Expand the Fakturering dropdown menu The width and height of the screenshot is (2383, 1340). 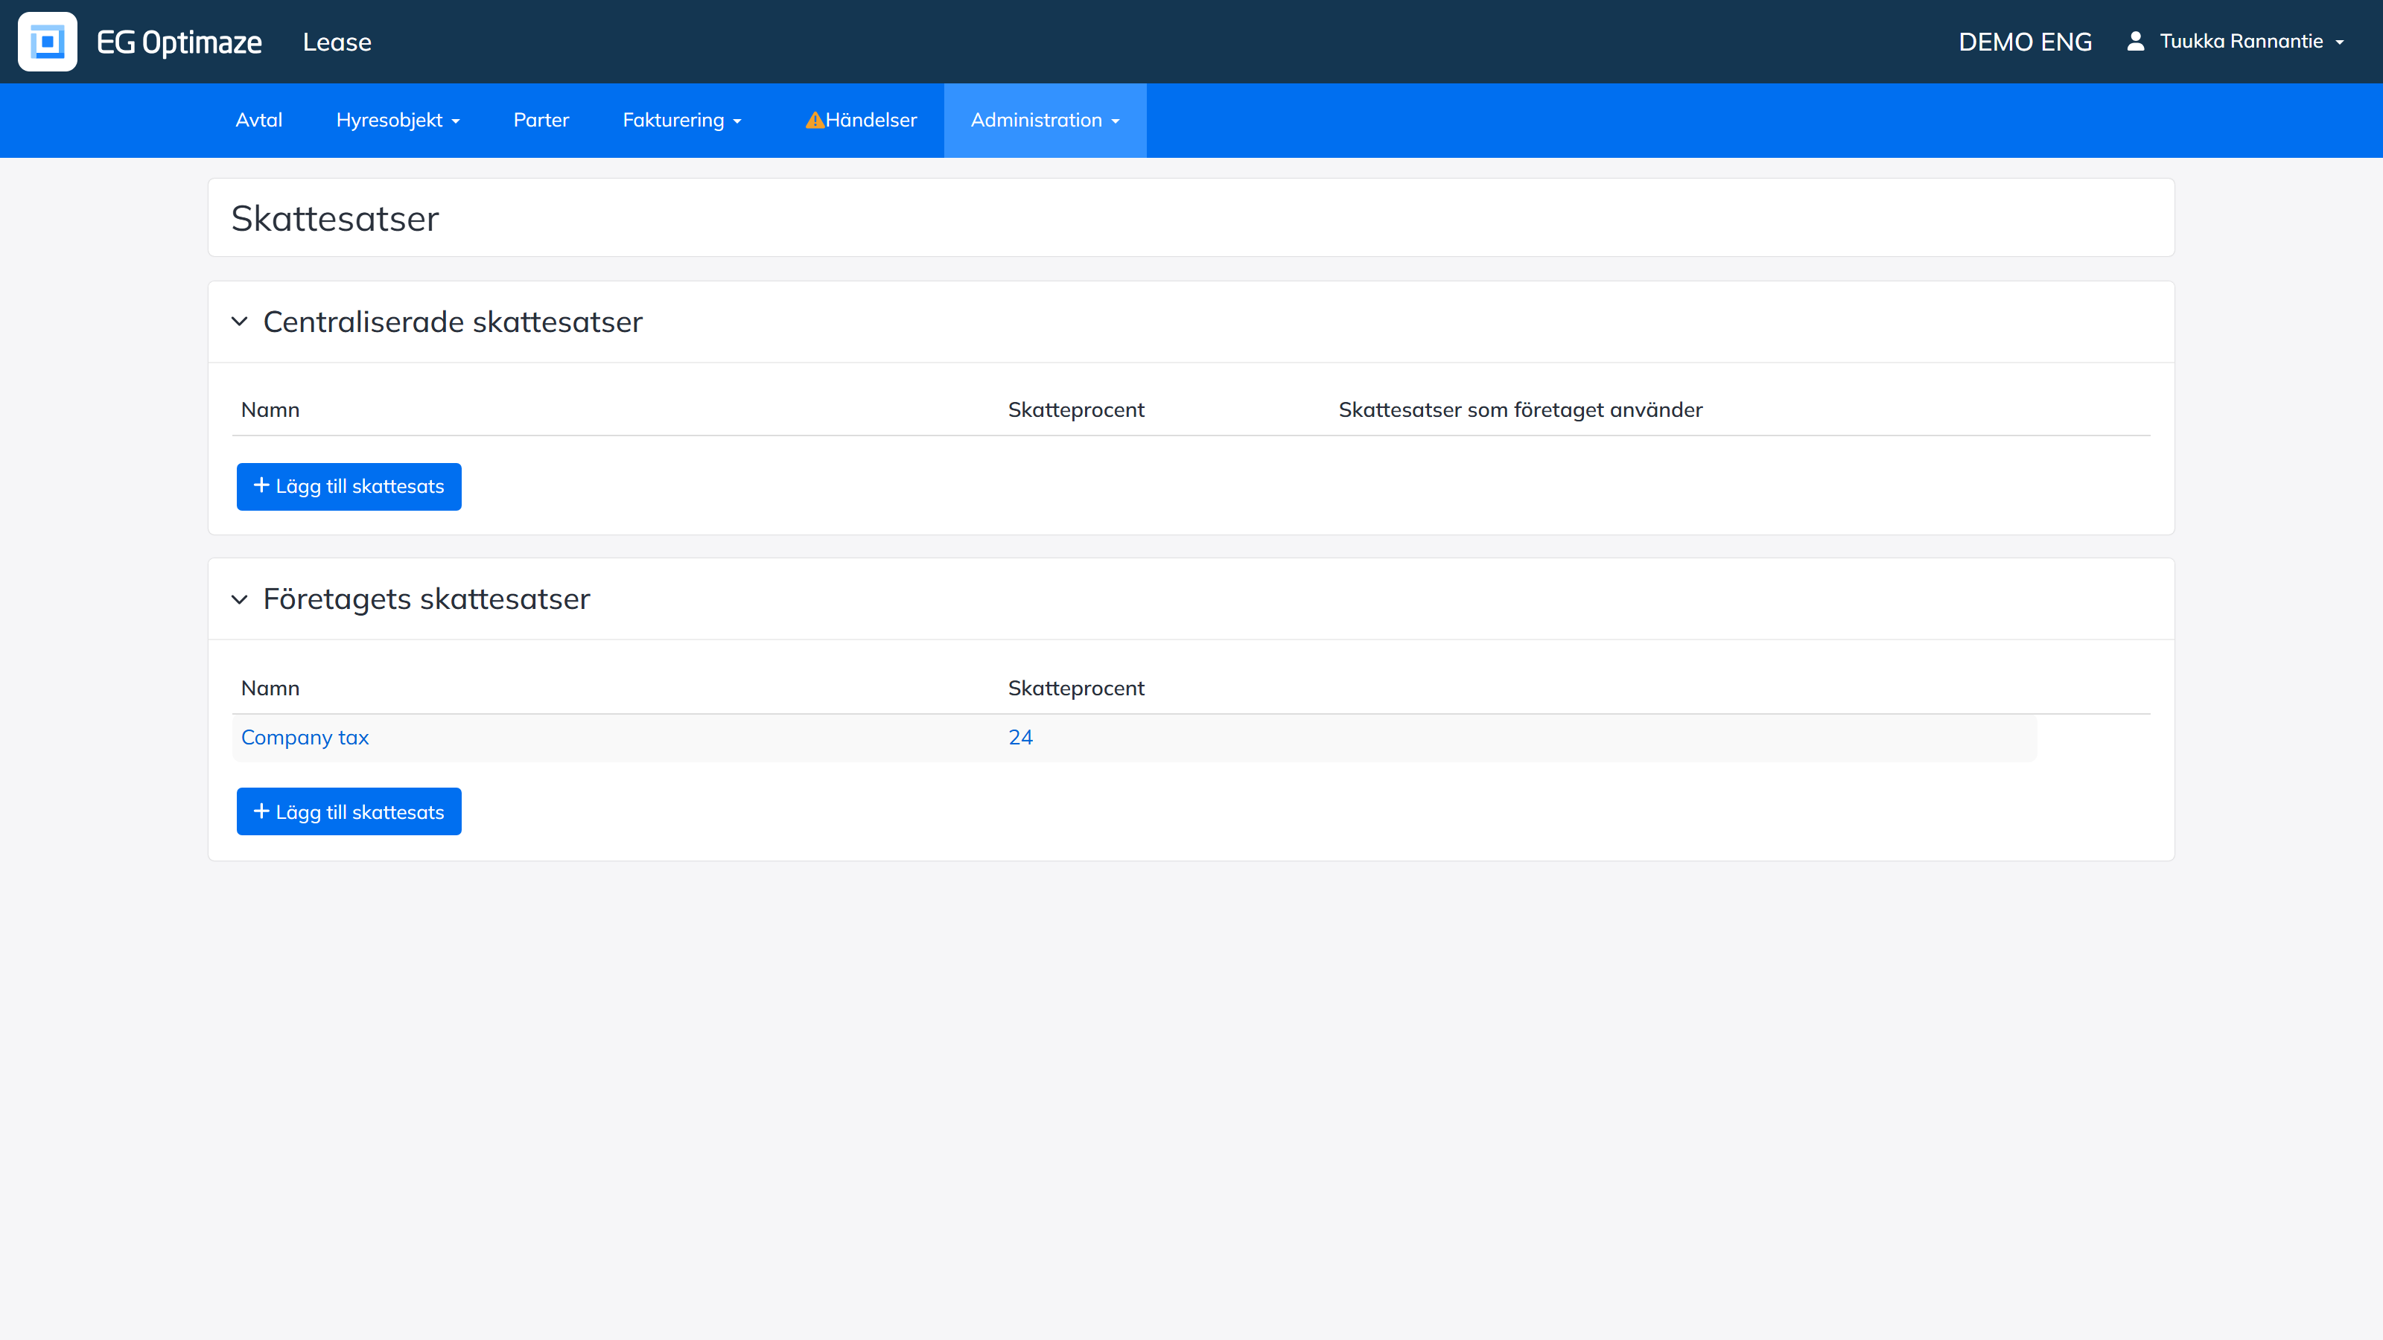pos(682,120)
